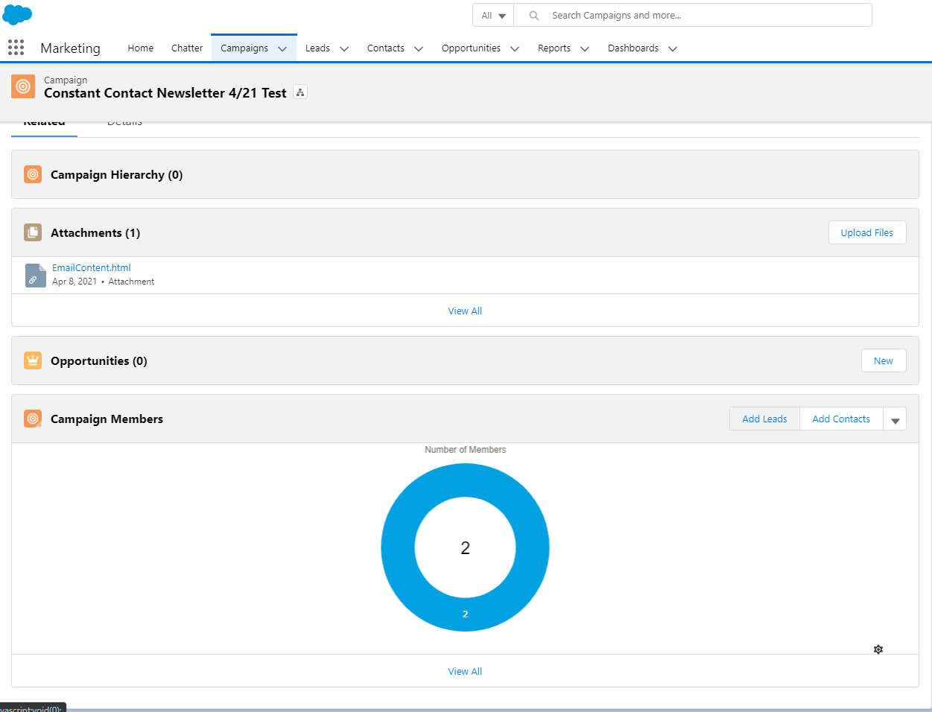
Task: Click the Add Contacts button
Action: 841,419
